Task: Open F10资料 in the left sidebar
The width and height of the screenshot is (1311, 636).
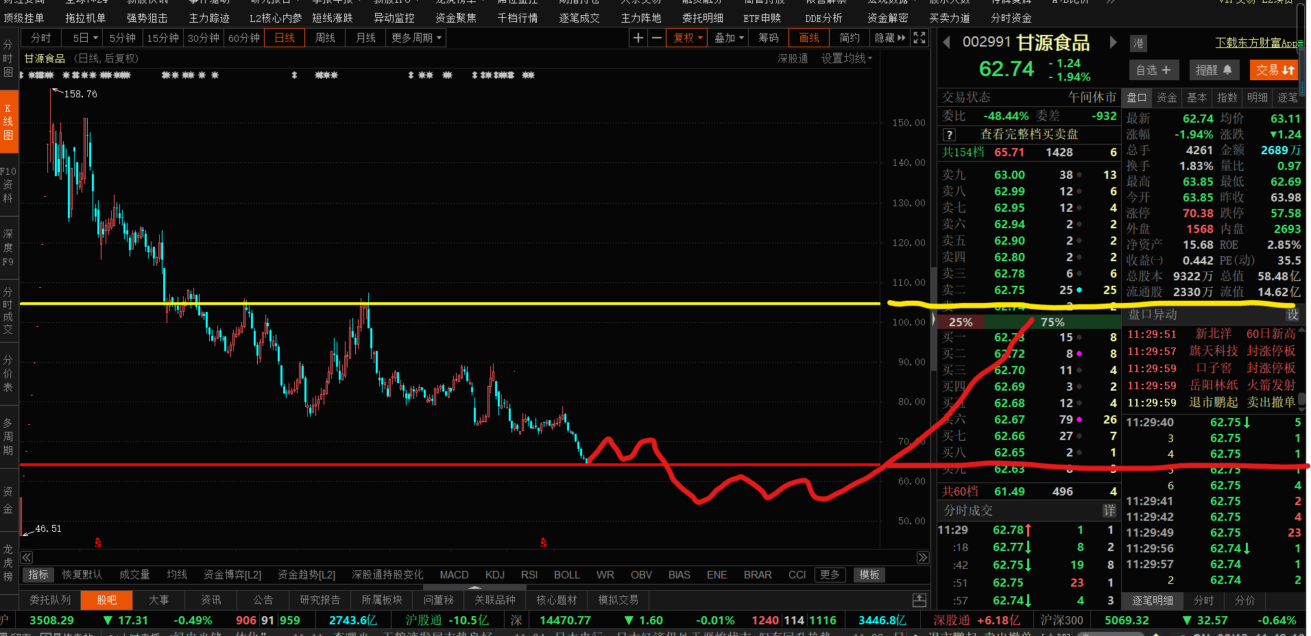Action: point(8,184)
